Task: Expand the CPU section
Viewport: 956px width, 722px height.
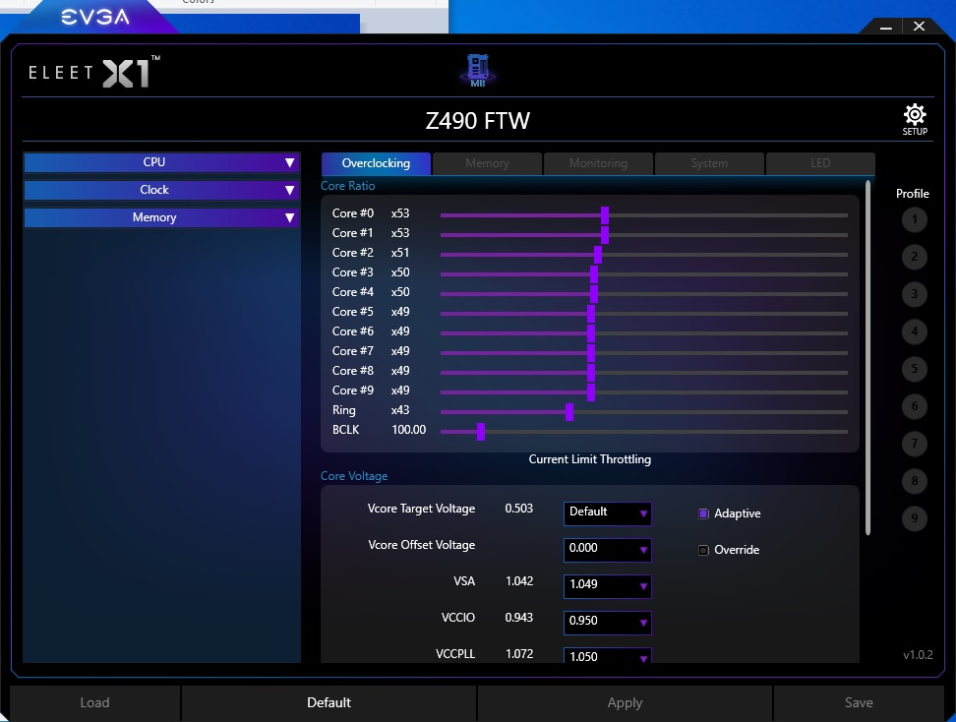Action: point(161,162)
